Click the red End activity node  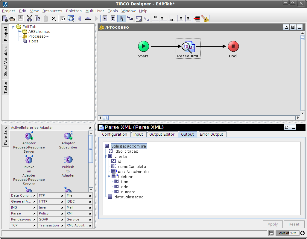[x=233, y=46]
